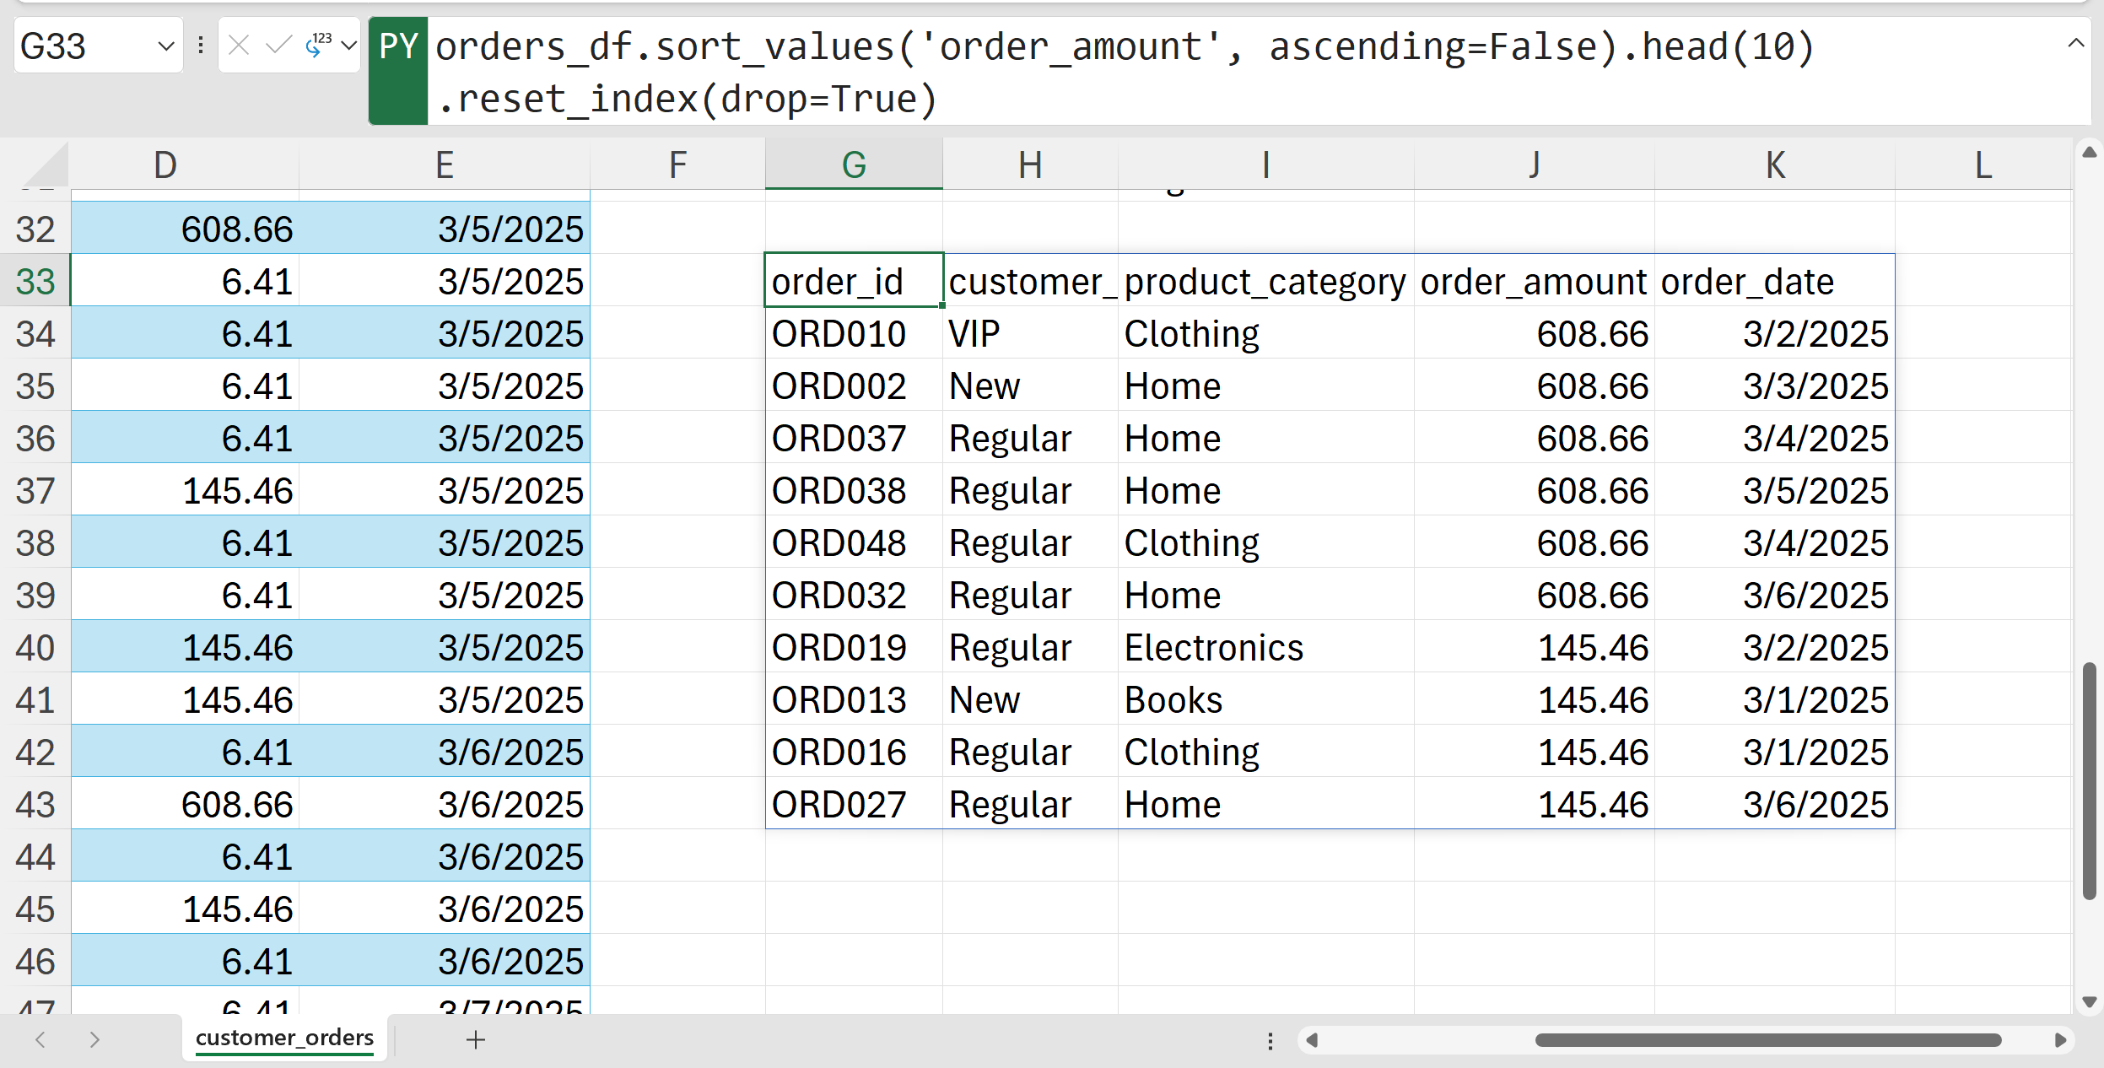
Task: Open the Python output type dropdown arrow
Action: tap(348, 45)
